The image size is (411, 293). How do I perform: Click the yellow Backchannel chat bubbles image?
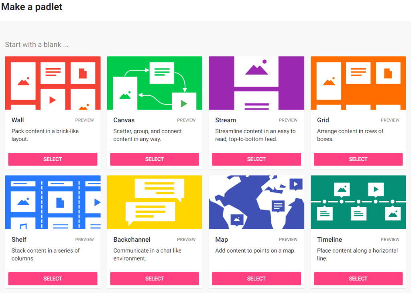(155, 202)
